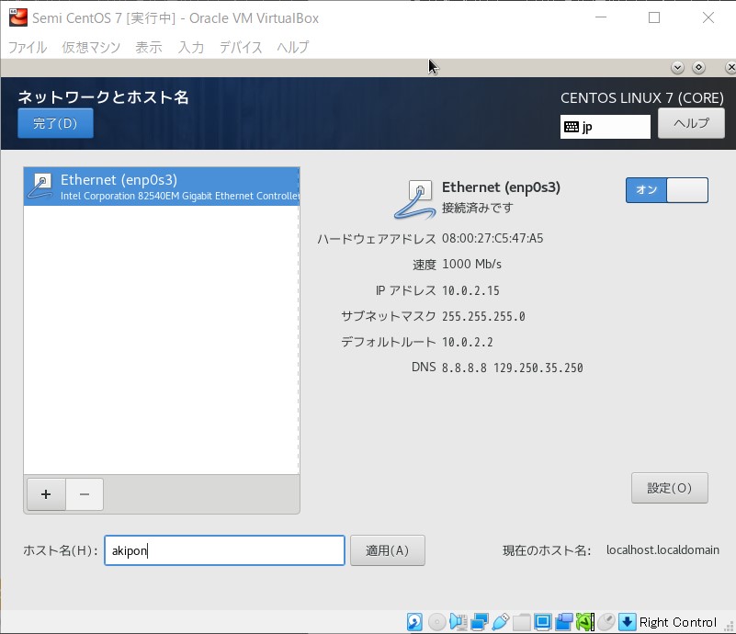Image resolution: width=736 pixels, height=634 pixels.
Task: Click the 完了(D) done button
Action: click(x=55, y=123)
